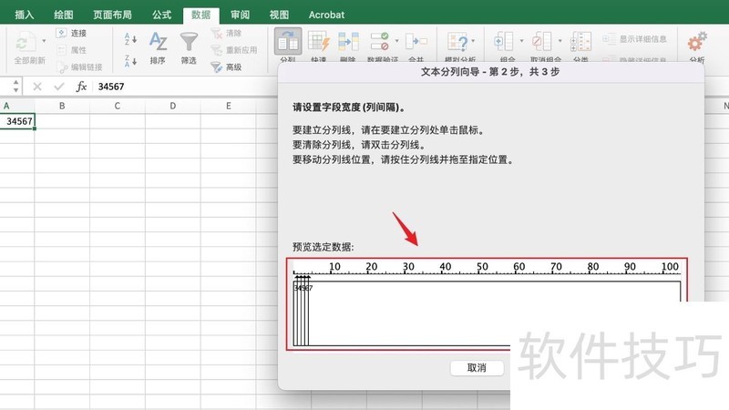The width and height of the screenshot is (729, 410).
Task: Open the Draw (绘图) ribbon tab
Action: click(x=64, y=15)
